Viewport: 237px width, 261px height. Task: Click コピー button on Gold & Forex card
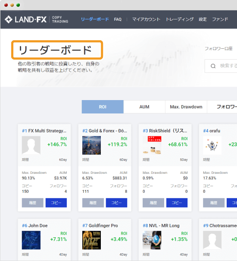point(117,203)
